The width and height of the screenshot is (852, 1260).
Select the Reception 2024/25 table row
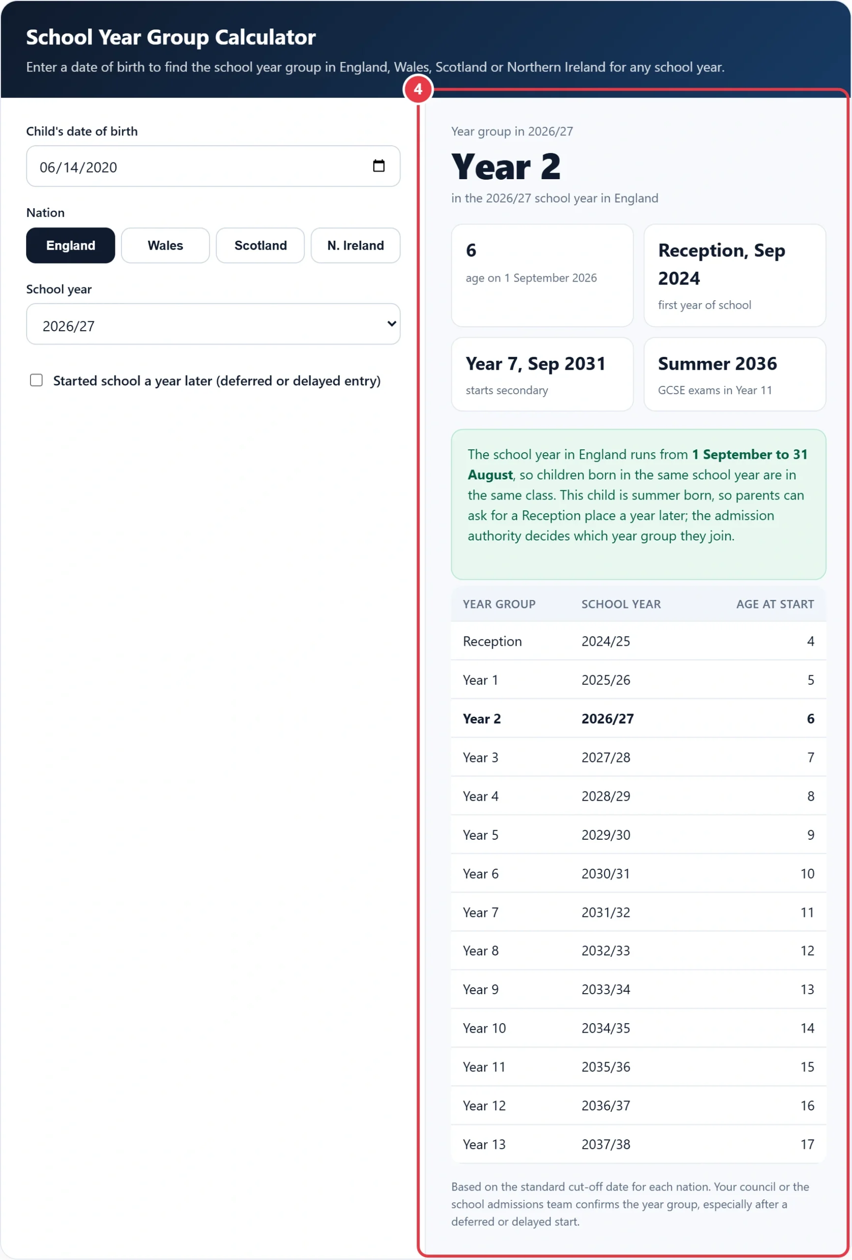click(x=639, y=641)
